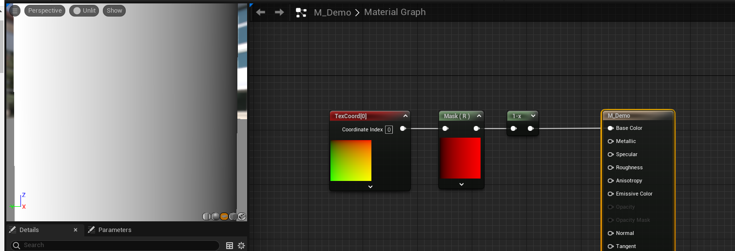Switch preview mesh to sphere
This screenshot has height=251, width=735.
point(215,216)
